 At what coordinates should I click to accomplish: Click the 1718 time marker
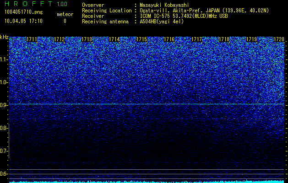[x=224, y=39]
